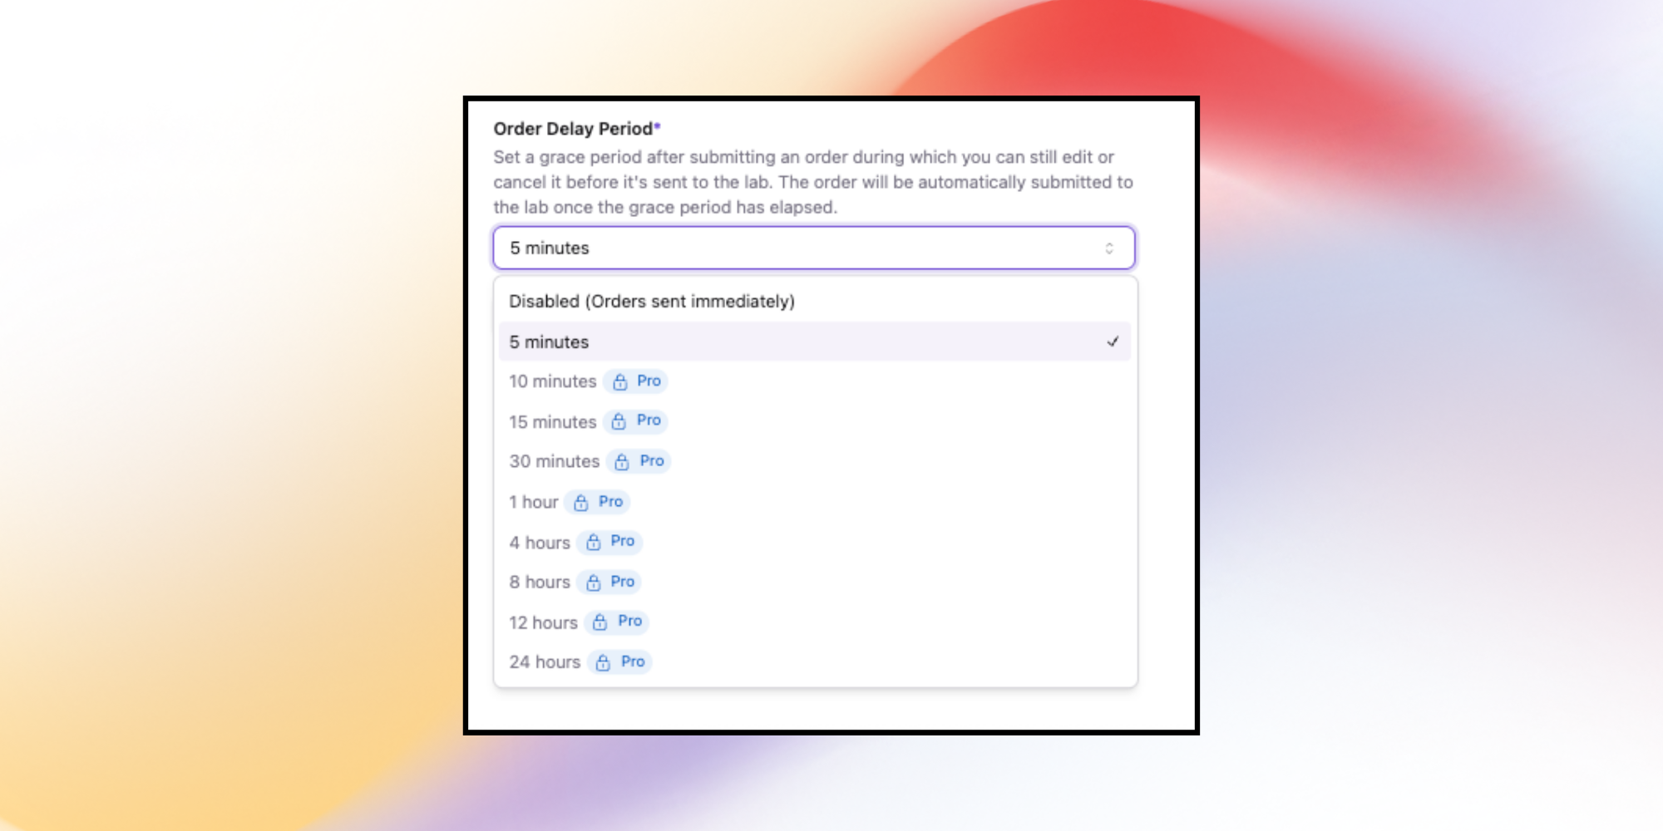
Task: Click the up-down chevron on the select box
Action: pyautogui.click(x=1109, y=248)
